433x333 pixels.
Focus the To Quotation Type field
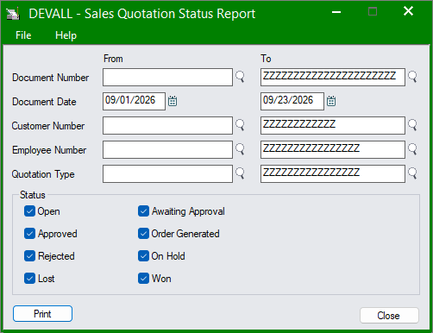pyautogui.click(x=333, y=173)
